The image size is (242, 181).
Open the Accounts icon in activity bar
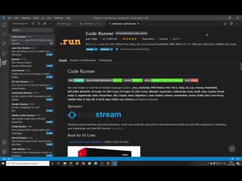click(x=4, y=142)
